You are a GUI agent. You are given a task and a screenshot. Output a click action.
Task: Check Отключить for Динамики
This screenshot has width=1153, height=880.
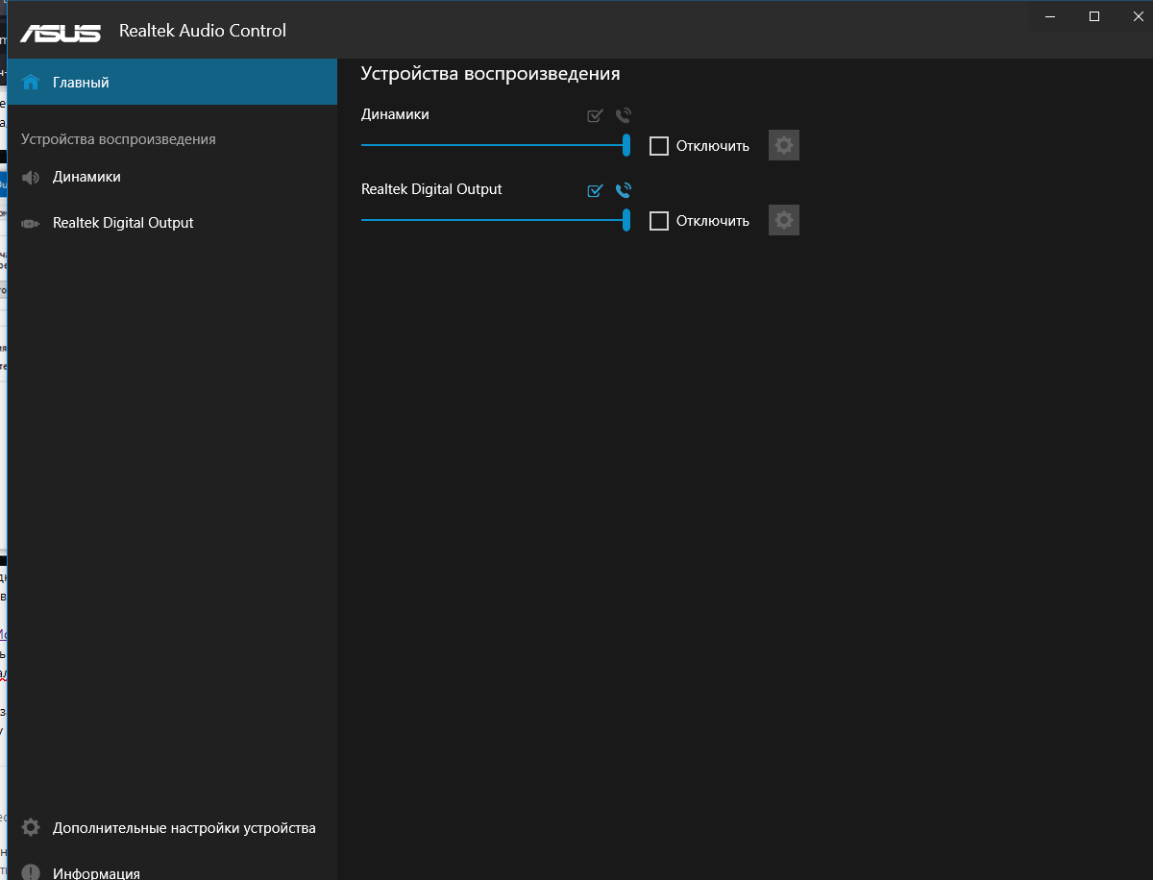(x=659, y=146)
